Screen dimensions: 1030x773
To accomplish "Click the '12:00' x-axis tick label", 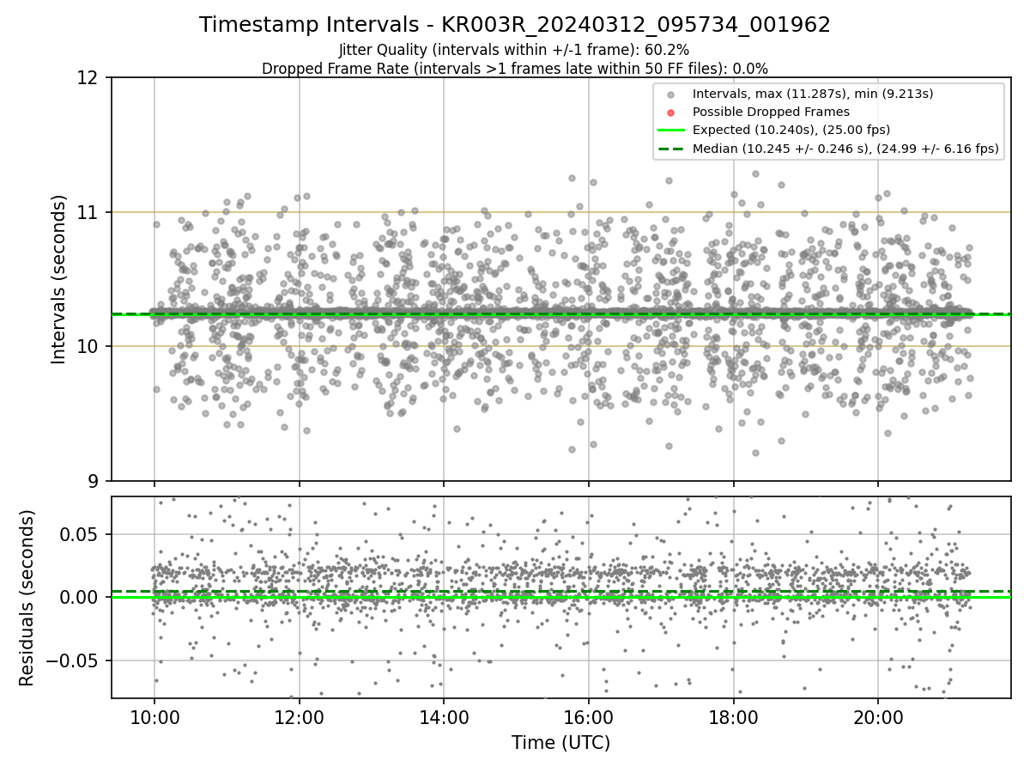I will (x=299, y=718).
